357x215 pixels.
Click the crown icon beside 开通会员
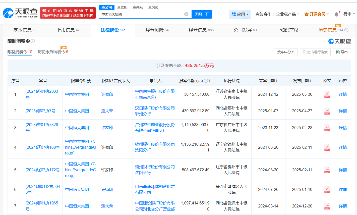pos(307,14)
